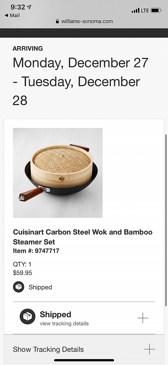Tap the lock icon in address bar
Viewport: 168px width, 365px height.
[x=57, y=21]
